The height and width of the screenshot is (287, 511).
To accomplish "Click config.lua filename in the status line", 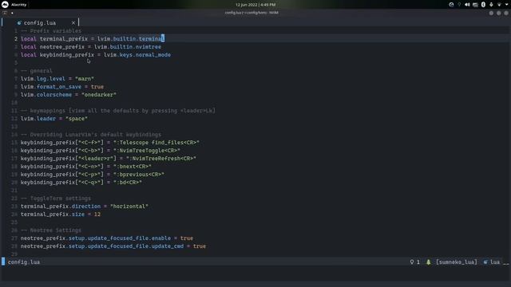I will pyautogui.click(x=24, y=262).
